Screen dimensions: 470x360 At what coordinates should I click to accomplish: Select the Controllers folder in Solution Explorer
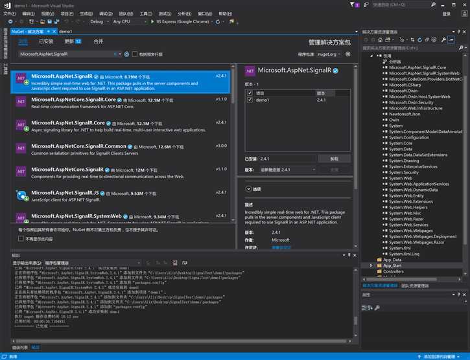(394, 272)
